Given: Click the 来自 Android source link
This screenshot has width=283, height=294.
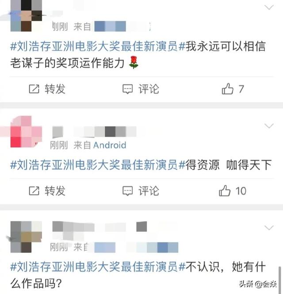Looking at the screenshot, I should 100,145.
